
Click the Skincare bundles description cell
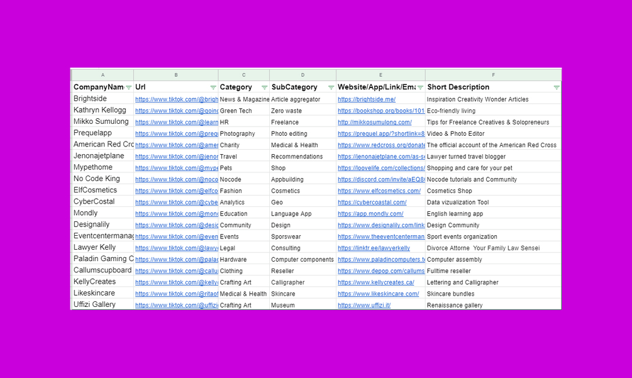tap(494, 294)
